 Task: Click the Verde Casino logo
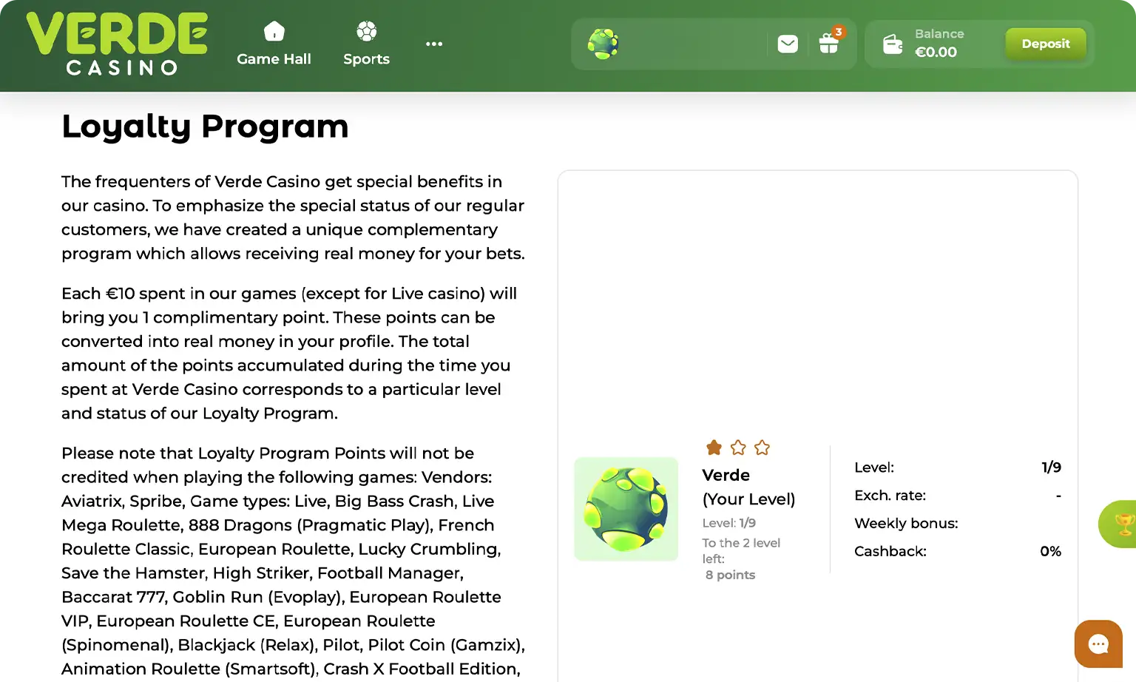[117, 44]
